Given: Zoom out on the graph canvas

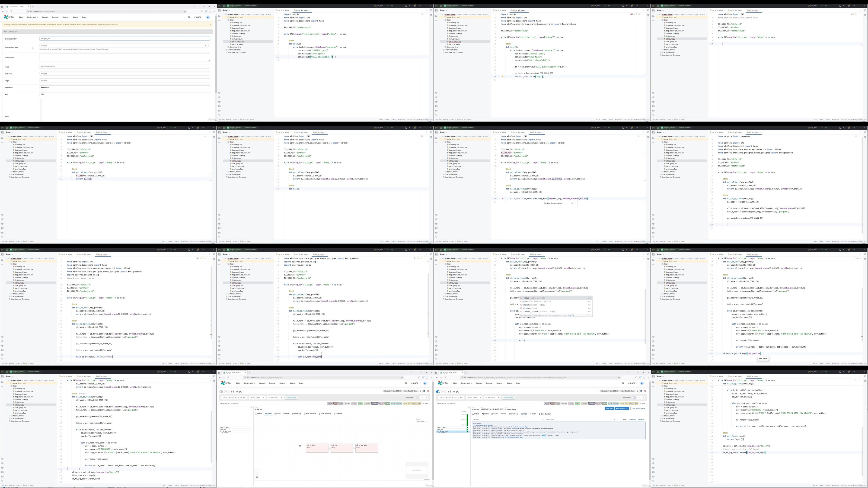Looking at the screenshot, I should [x=257, y=474].
